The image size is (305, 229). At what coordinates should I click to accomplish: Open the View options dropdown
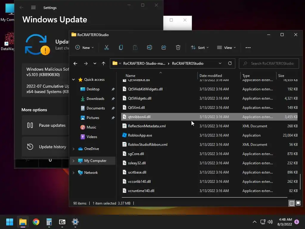(x=226, y=47)
